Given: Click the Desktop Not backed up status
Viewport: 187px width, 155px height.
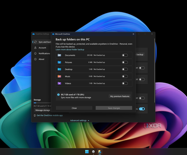Looking at the screenshot, I should (x=99, y=69).
